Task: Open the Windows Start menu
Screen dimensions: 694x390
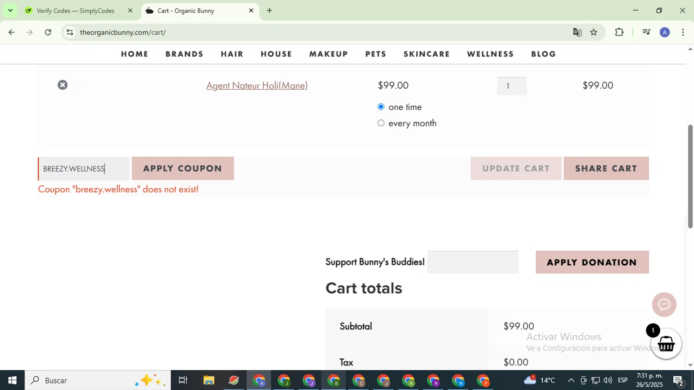Action: (x=12, y=380)
